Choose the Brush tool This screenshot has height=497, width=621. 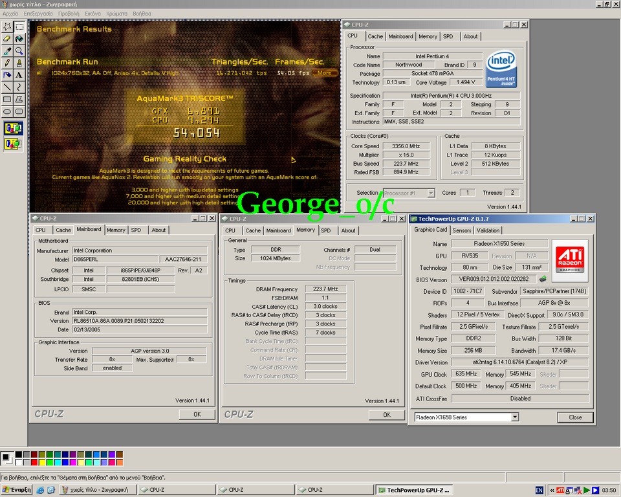(x=19, y=63)
